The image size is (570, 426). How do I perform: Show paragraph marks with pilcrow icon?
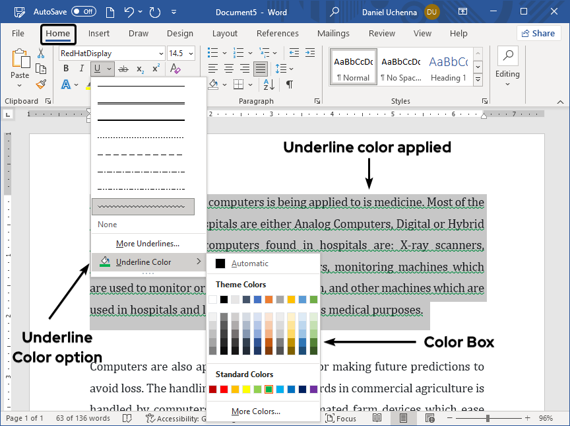pyautogui.click(x=289, y=85)
